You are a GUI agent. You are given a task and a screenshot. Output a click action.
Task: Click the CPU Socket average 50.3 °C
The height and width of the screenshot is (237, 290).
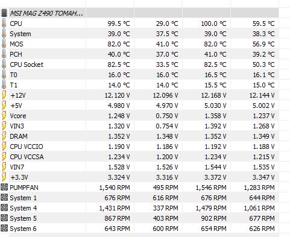pyautogui.click(x=263, y=65)
